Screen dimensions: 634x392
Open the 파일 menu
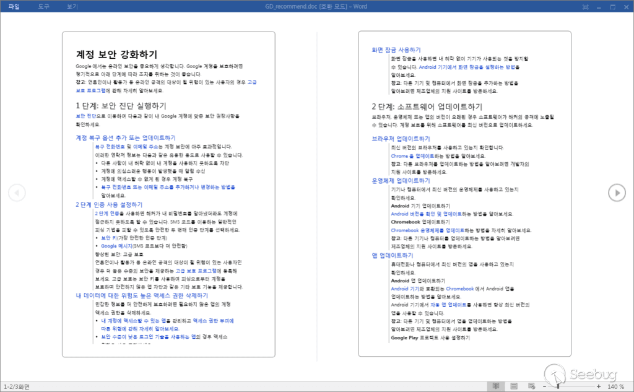click(x=14, y=6)
